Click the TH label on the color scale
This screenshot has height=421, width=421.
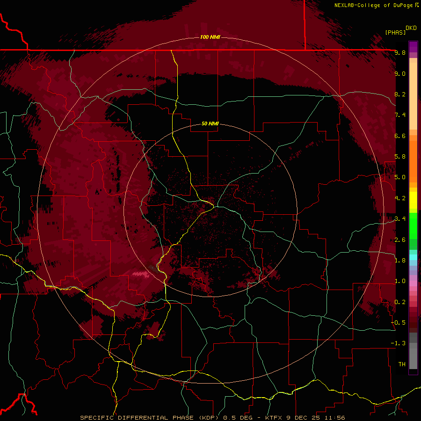point(402,364)
